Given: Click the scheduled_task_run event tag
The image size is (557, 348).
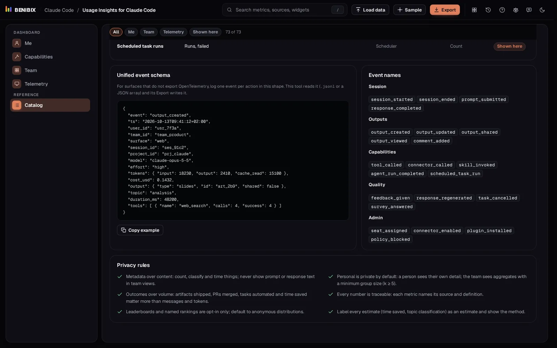Looking at the screenshot, I should coord(455,174).
